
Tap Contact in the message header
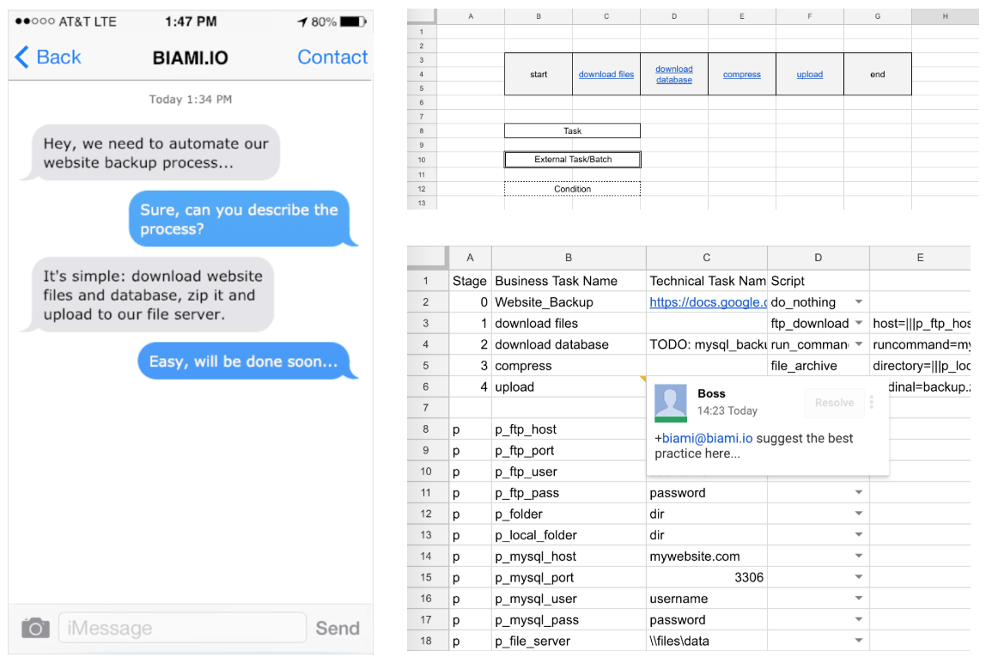click(332, 58)
